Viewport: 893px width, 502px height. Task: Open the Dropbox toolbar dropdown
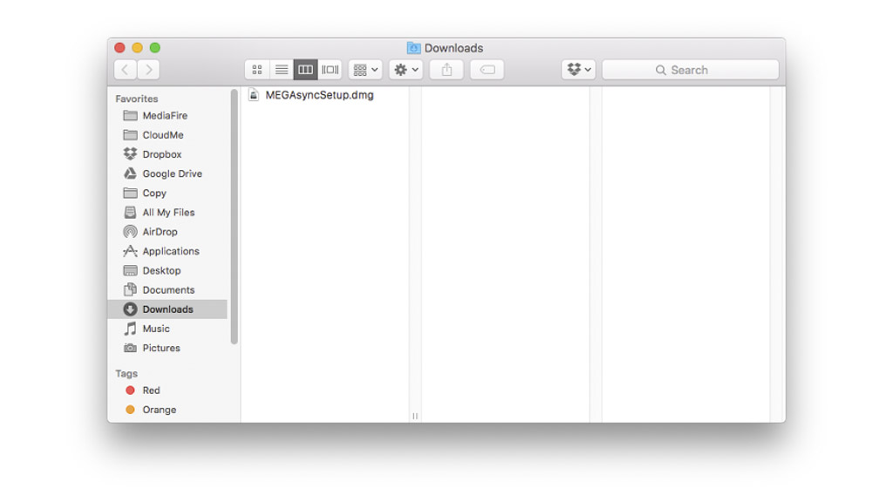(578, 70)
